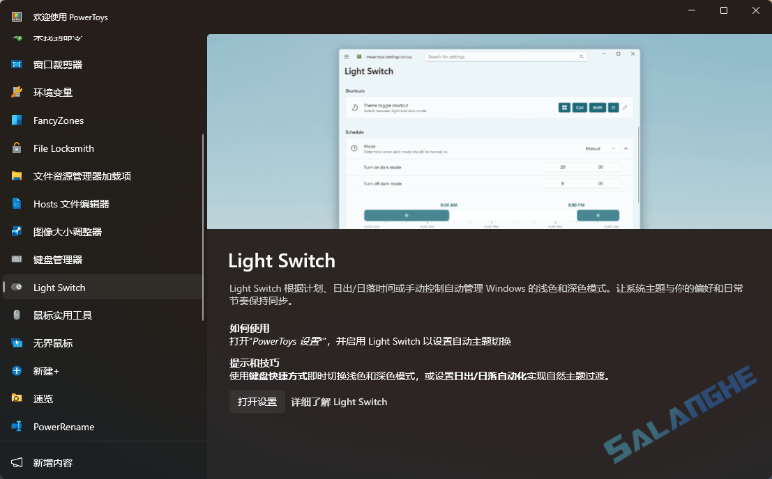
Task: Select the 速览 icon in sidebar
Action: (x=17, y=398)
